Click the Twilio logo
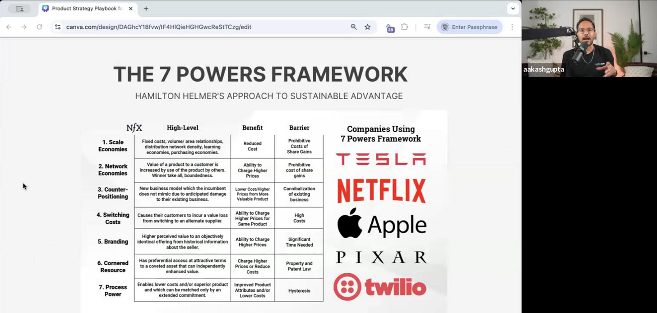 point(380,287)
